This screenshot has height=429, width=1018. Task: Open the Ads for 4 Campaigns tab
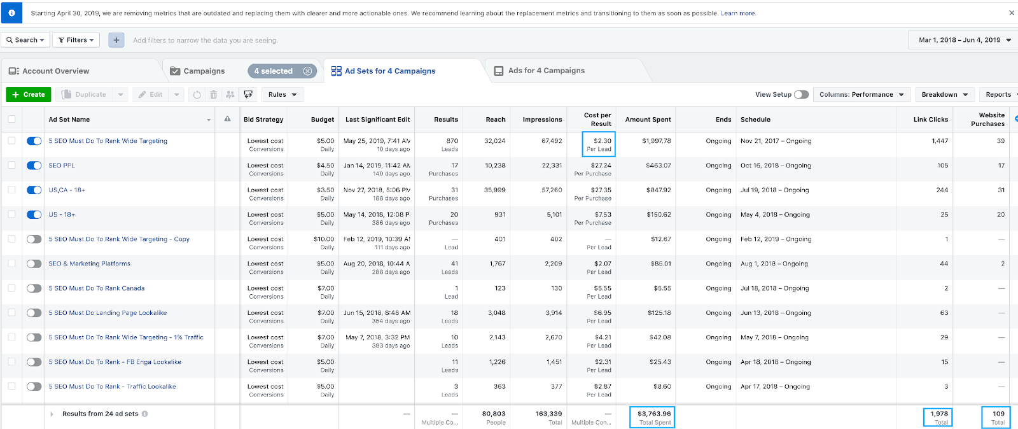pos(546,71)
